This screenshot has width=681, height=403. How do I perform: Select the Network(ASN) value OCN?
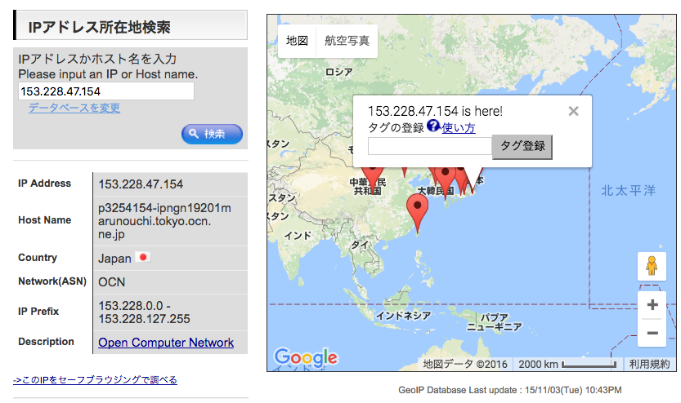pos(112,282)
